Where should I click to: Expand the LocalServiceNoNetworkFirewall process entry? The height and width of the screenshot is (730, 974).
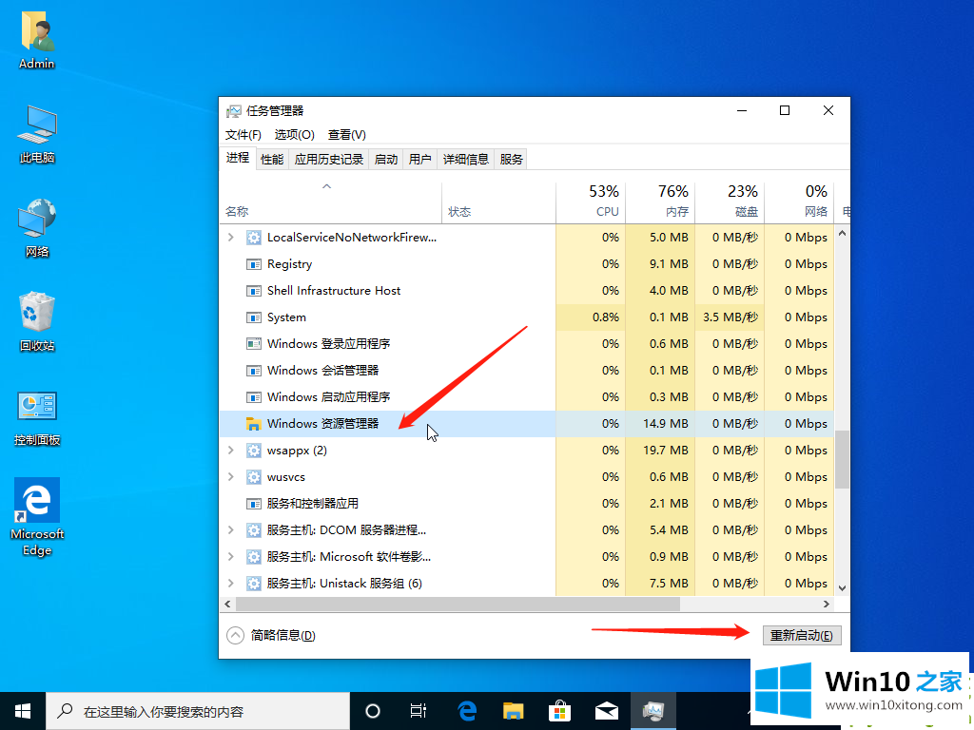[x=231, y=237]
